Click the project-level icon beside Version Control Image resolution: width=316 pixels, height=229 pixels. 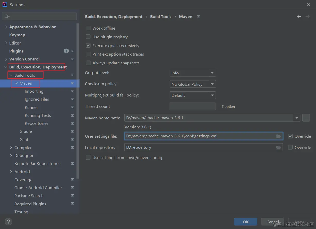tap(72, 59)
